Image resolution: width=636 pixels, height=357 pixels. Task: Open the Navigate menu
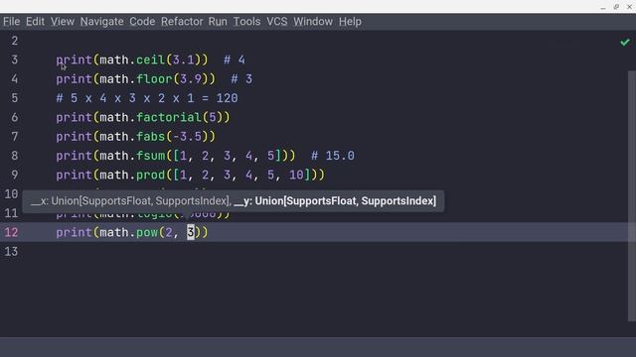(x=101, y=22)
